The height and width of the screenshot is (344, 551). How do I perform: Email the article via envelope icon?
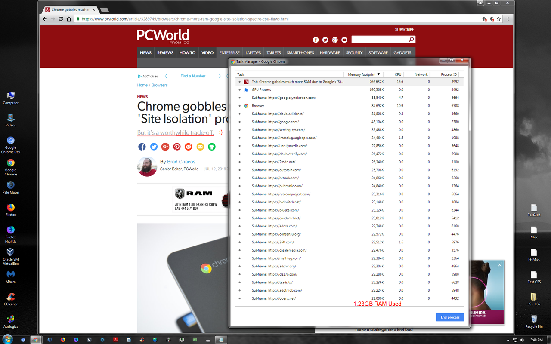coord(200,147)
